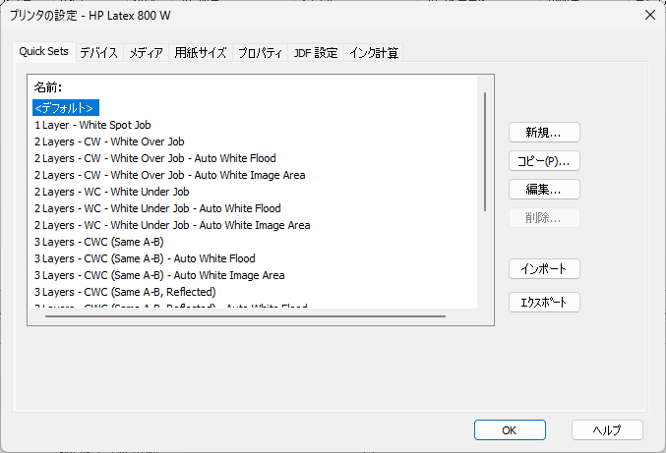This screenshot has width=666, height=453.
Task: Click the 新規... button
Action: point(544,133)
